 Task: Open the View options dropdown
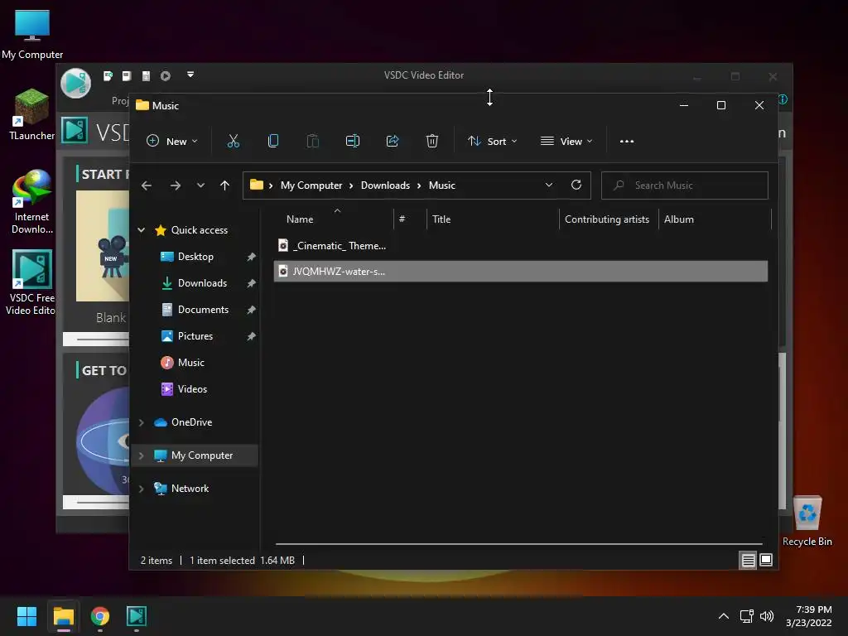coord(566,141)
